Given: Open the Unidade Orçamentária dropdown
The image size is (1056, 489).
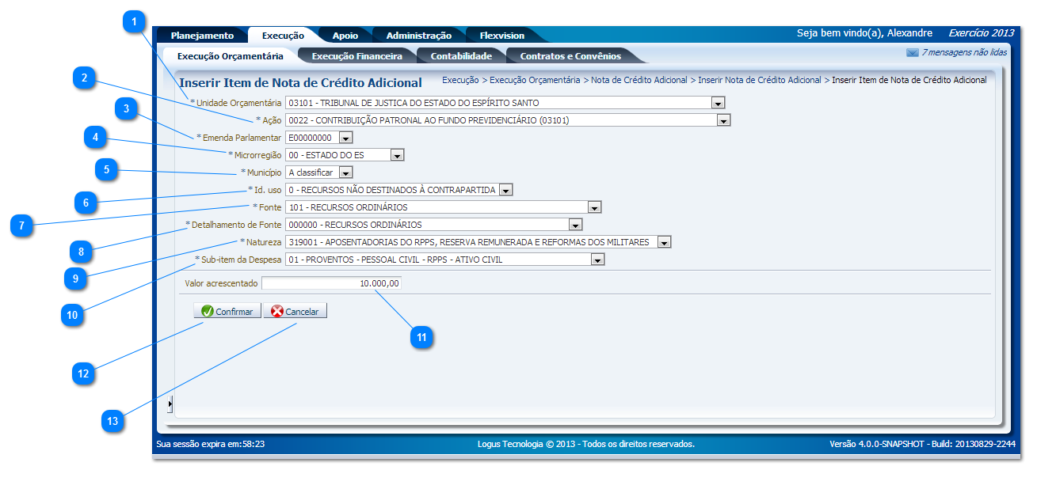Looking at the screenshot, I should coord(718,103).
